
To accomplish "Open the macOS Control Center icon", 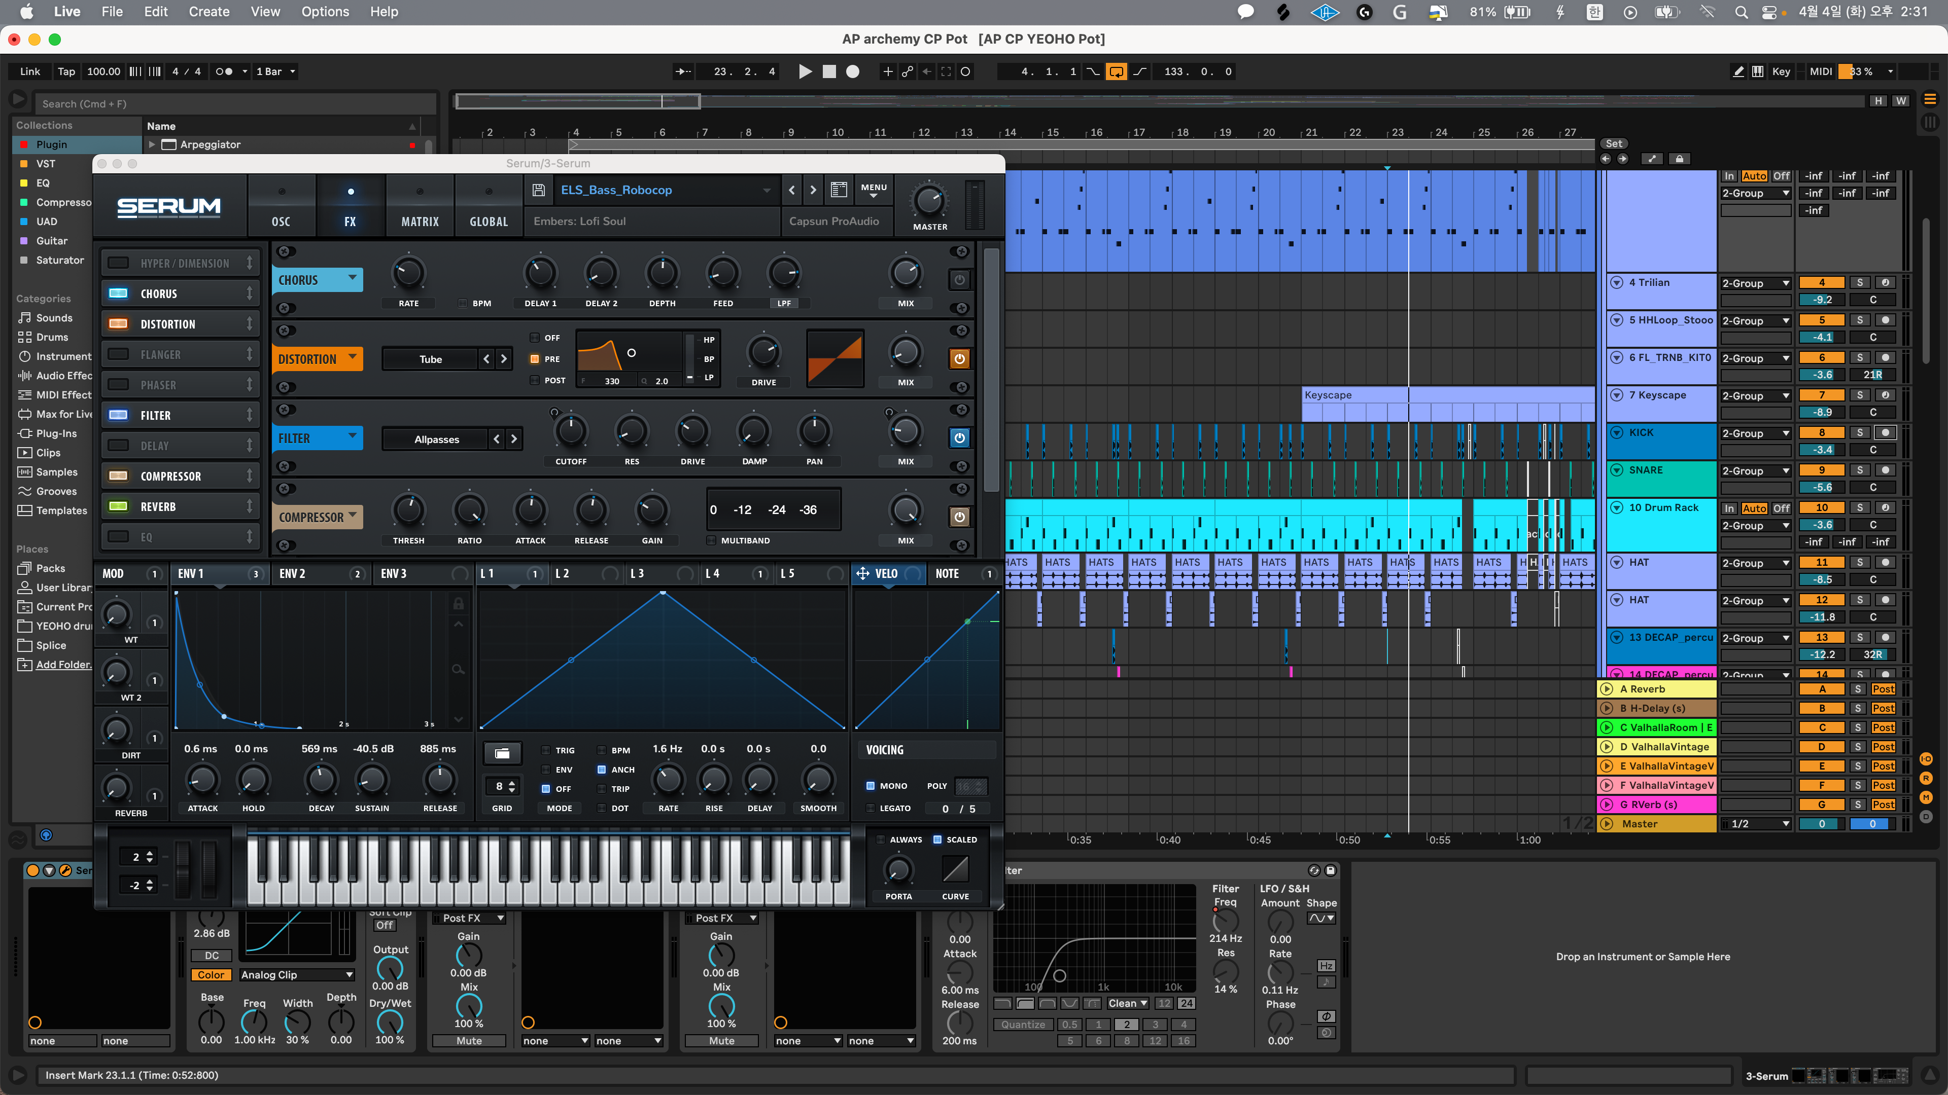I will click(x=1770, y=12).
